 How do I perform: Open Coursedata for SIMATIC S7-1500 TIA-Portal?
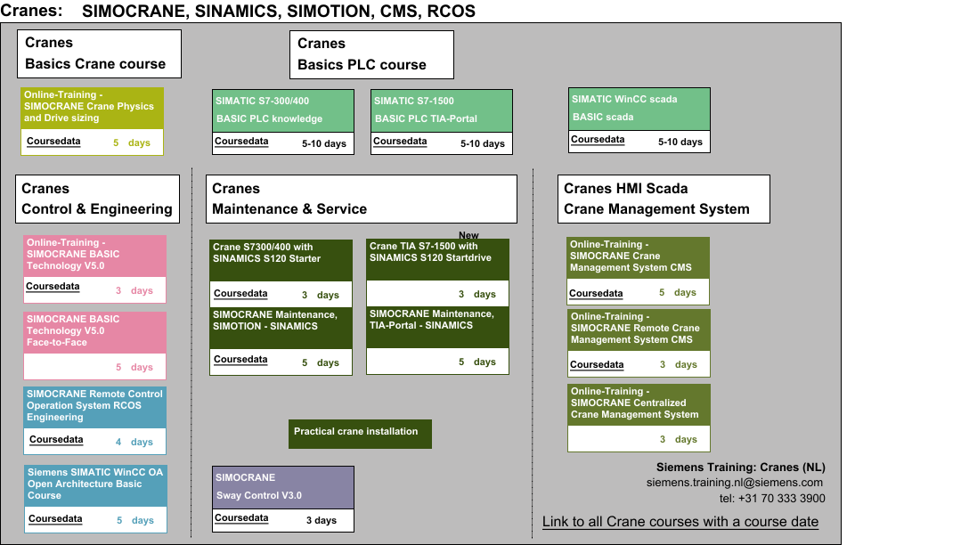pos(400,142)
